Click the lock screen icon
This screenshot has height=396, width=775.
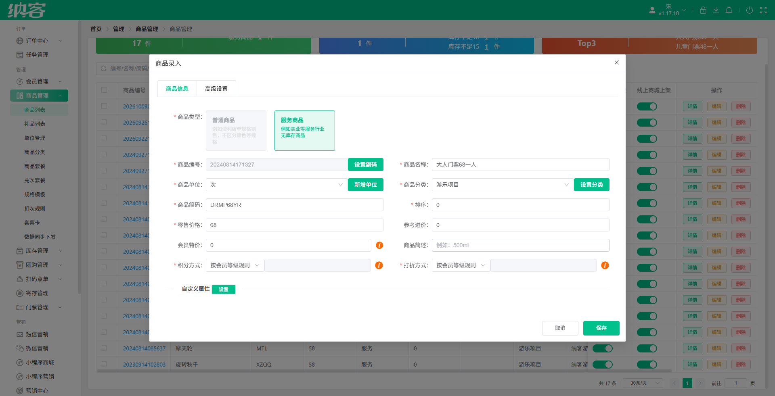[x=703, y=10]
